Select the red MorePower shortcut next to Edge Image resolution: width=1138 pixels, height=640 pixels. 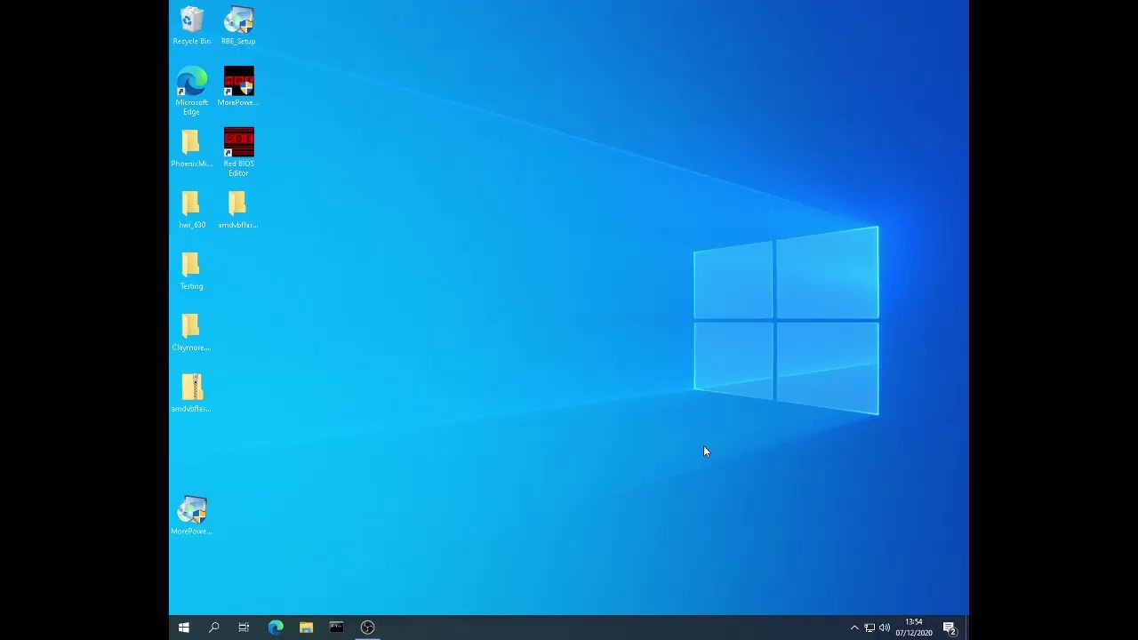pos(238,86)
